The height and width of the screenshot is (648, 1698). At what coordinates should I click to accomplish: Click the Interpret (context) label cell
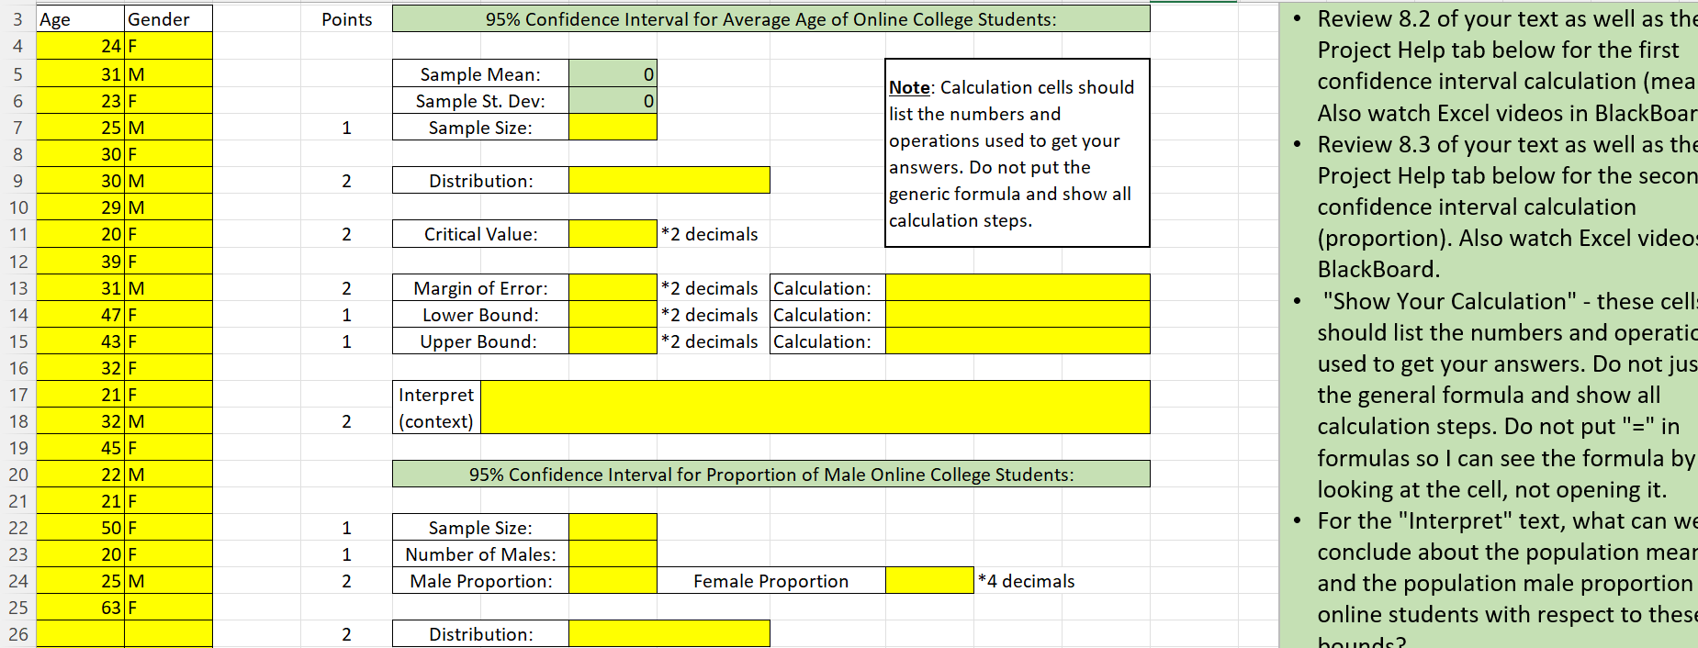pos(436,408)
